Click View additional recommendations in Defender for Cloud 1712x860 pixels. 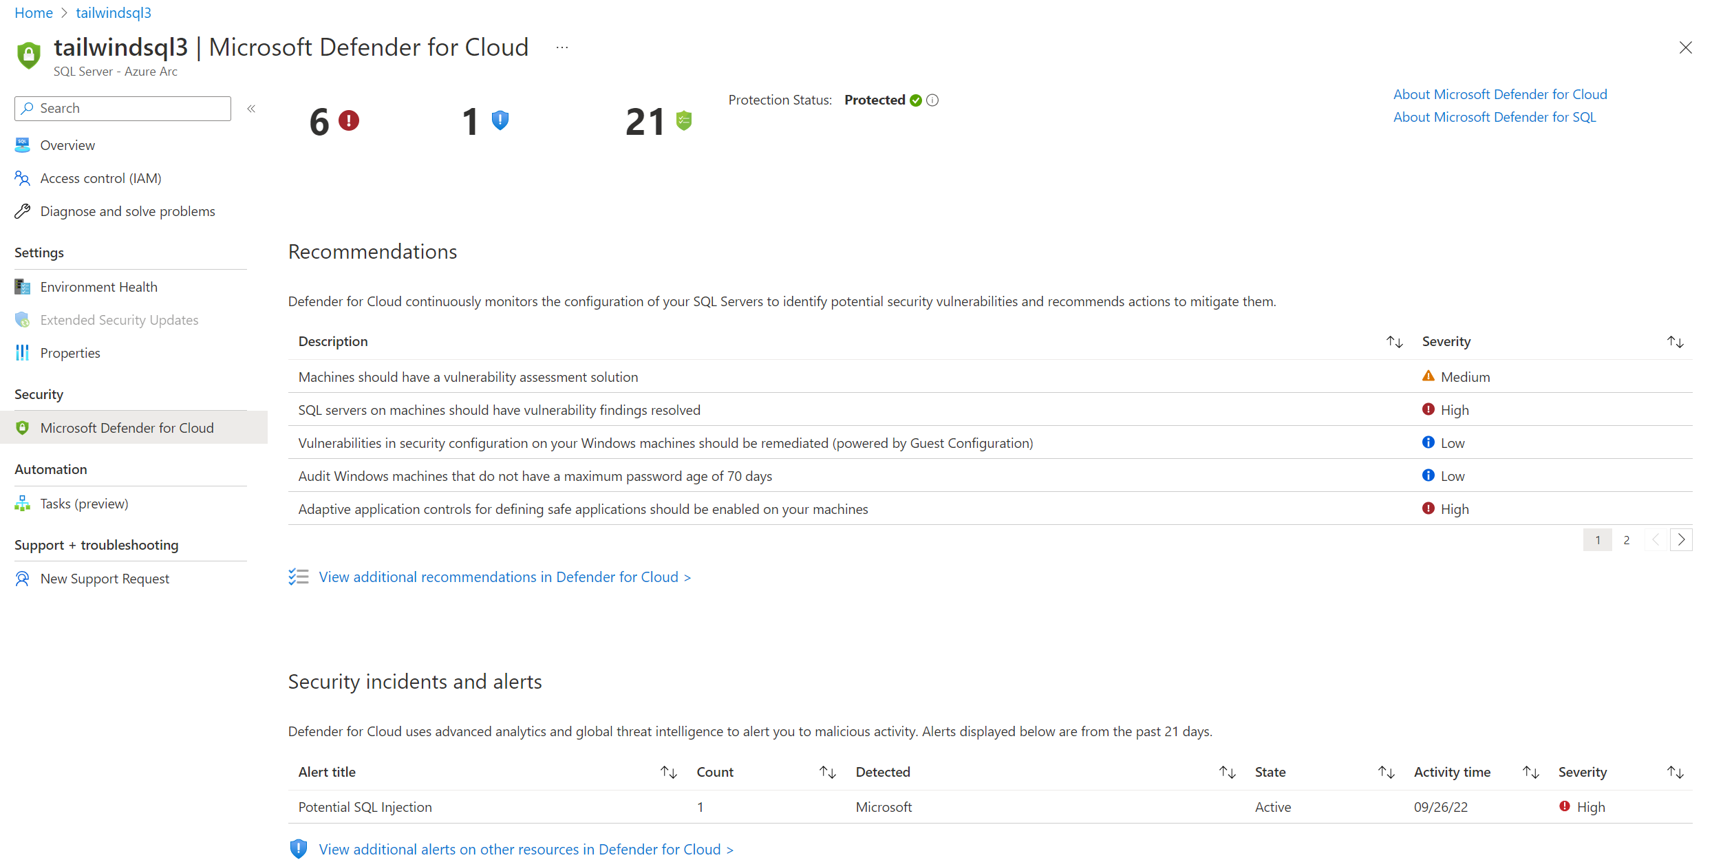tap(504, 576)
